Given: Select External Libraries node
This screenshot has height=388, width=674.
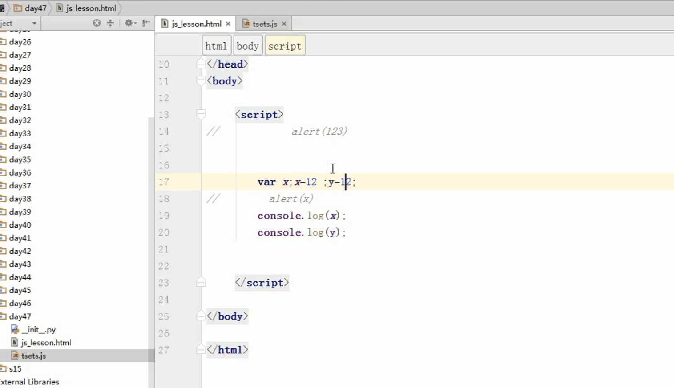Looking at the screenshot, I should coord(29,382).
